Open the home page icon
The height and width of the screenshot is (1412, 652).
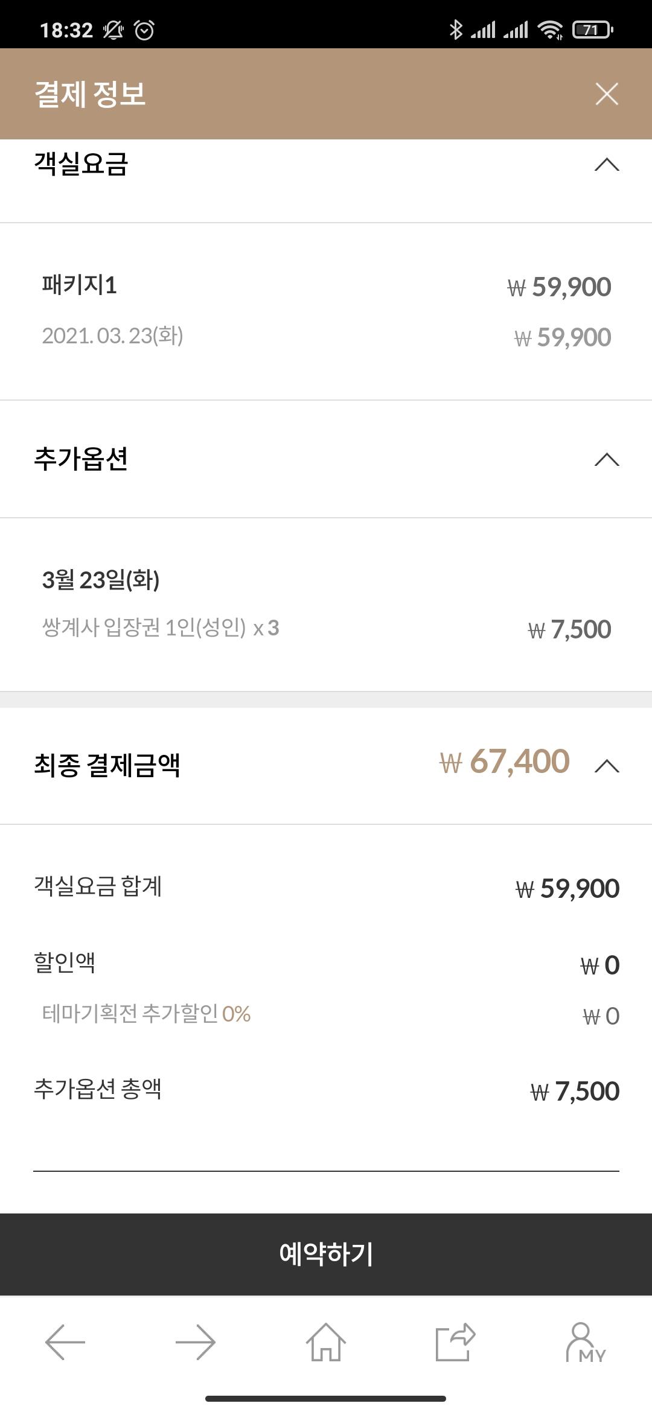click(x=326, y=1342)
